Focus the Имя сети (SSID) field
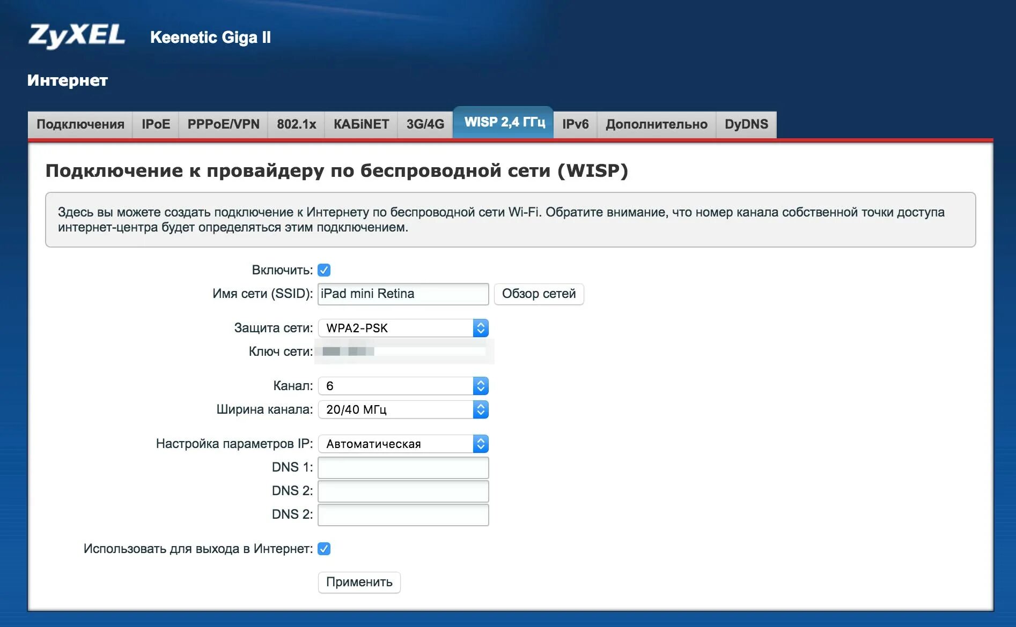The width and height of the screenshot is (1016, 627). point(403,294)
